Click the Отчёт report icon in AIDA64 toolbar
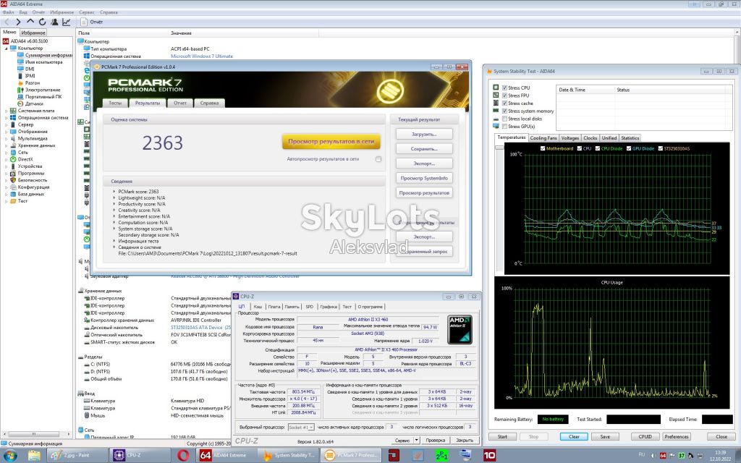The height and width of the screenshot is (463, 741). coord(84,22)
